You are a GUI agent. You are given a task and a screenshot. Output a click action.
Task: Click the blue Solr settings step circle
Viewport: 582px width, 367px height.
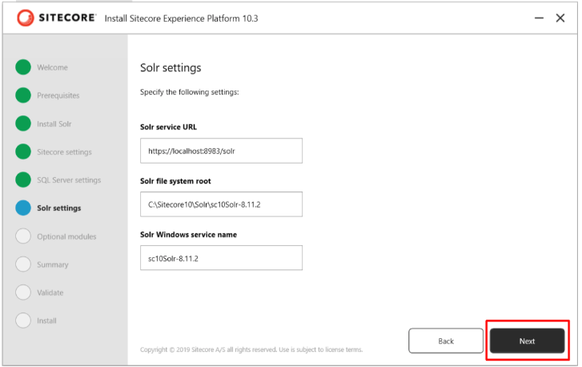click(x=23, y=208)
